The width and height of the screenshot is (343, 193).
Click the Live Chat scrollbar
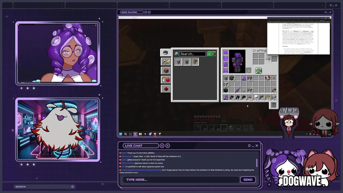pos(257,163)
